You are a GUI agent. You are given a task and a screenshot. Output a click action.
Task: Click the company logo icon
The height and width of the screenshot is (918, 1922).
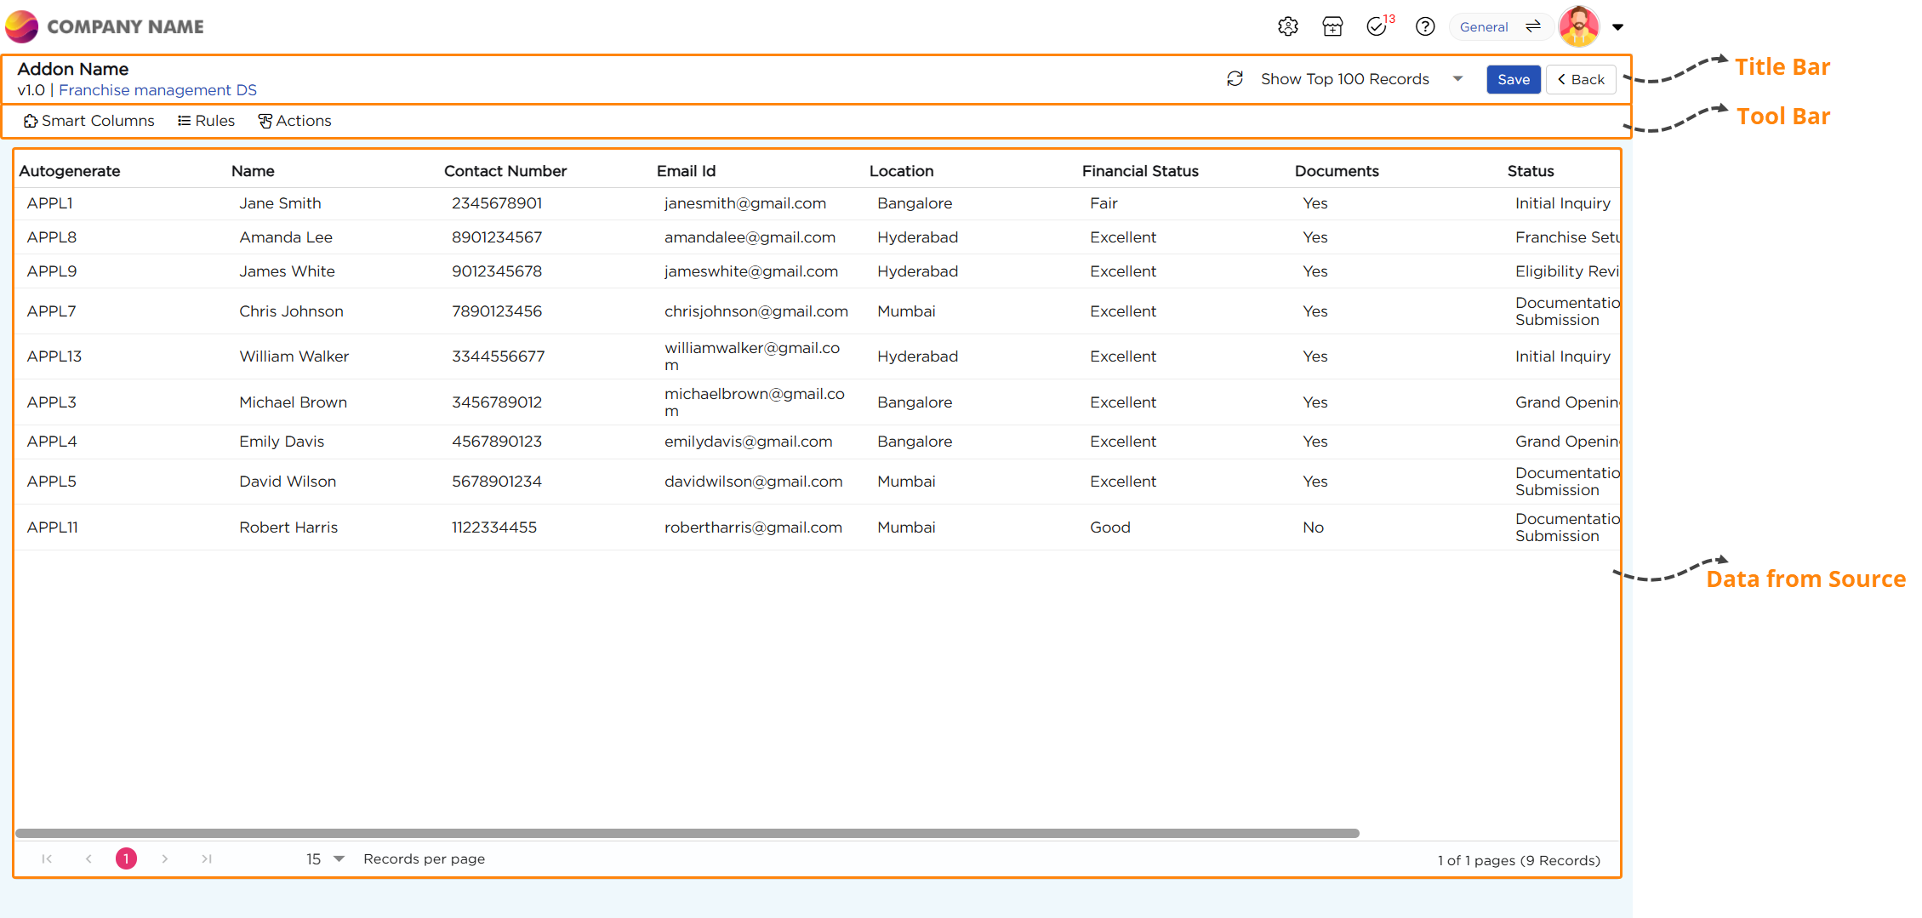tap(22, 26)
